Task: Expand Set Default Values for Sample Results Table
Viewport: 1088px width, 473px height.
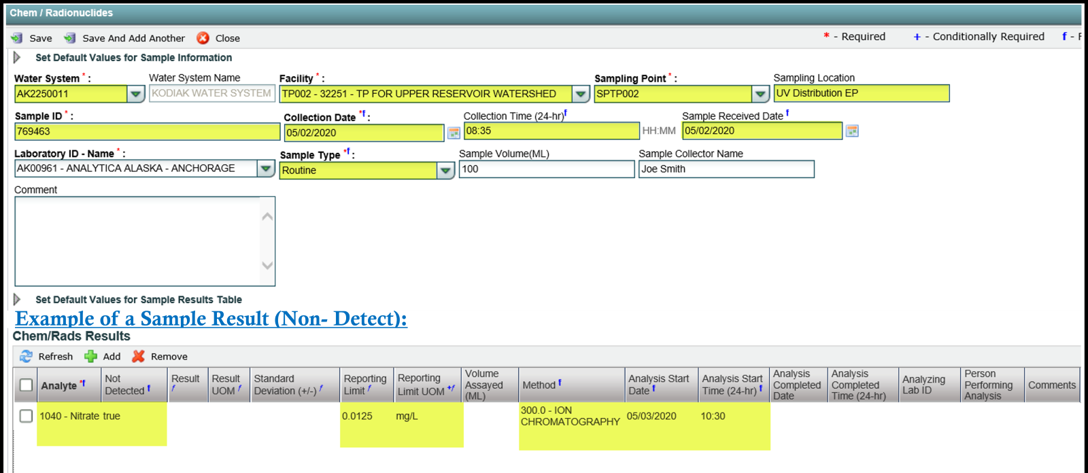Action: pos(18,300)
